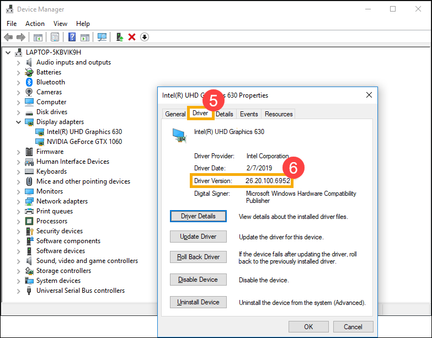Click the Roll Back Driver button

tap(198, 257)
